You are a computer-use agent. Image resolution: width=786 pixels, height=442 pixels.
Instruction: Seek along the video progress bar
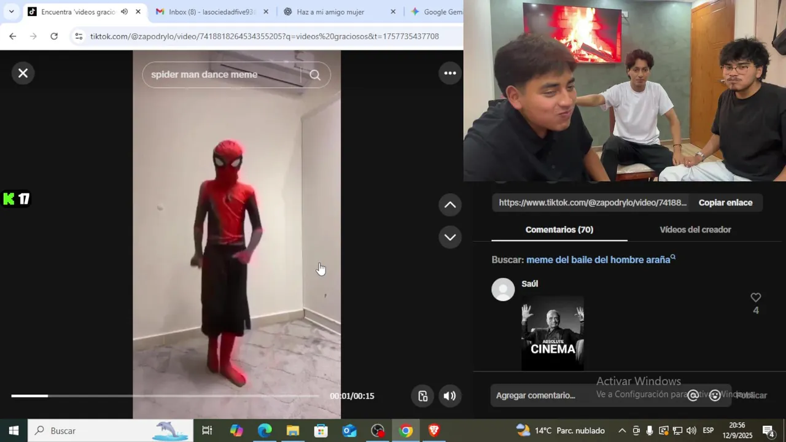pyautogui.click(x=165, y=396)
